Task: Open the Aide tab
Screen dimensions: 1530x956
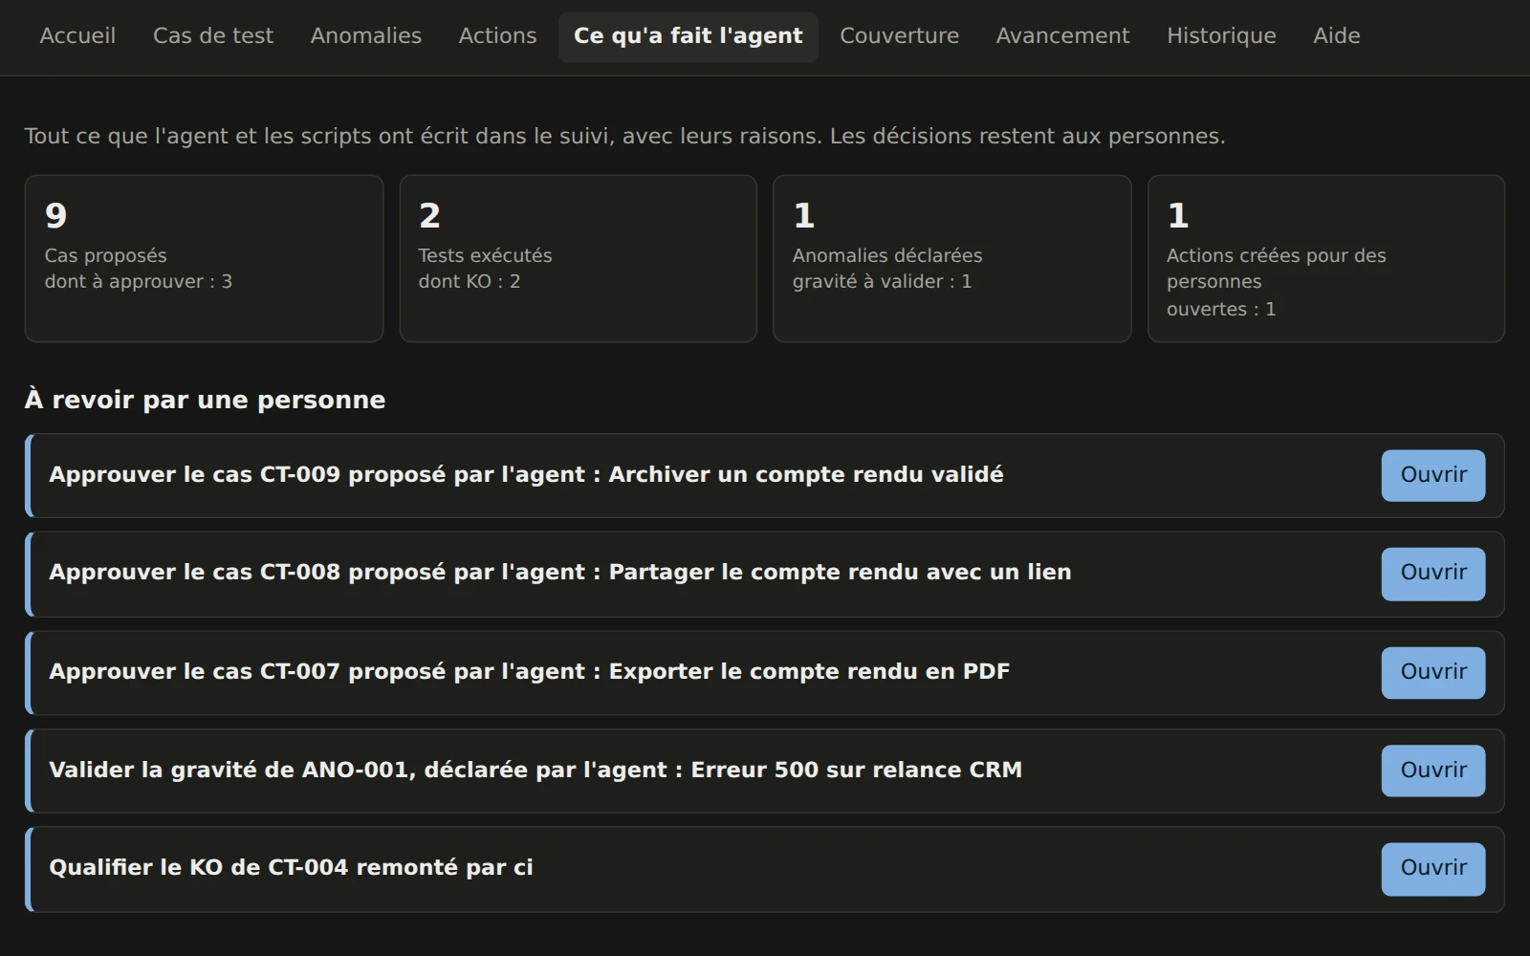Action: click(1336, 36)
